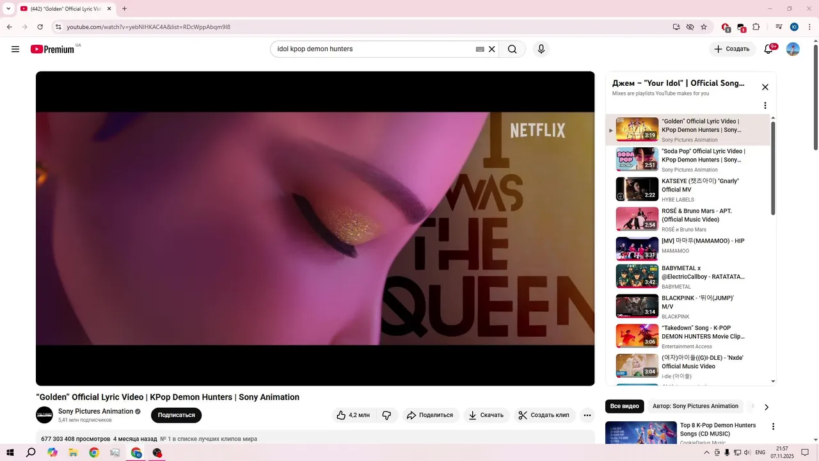Switch to the Golden Official Lyric Video tab

[66, 9]
